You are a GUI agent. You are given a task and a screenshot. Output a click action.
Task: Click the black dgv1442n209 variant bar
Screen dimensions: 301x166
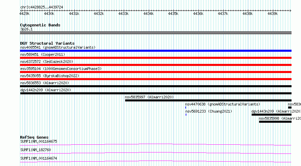coord(156,93)
